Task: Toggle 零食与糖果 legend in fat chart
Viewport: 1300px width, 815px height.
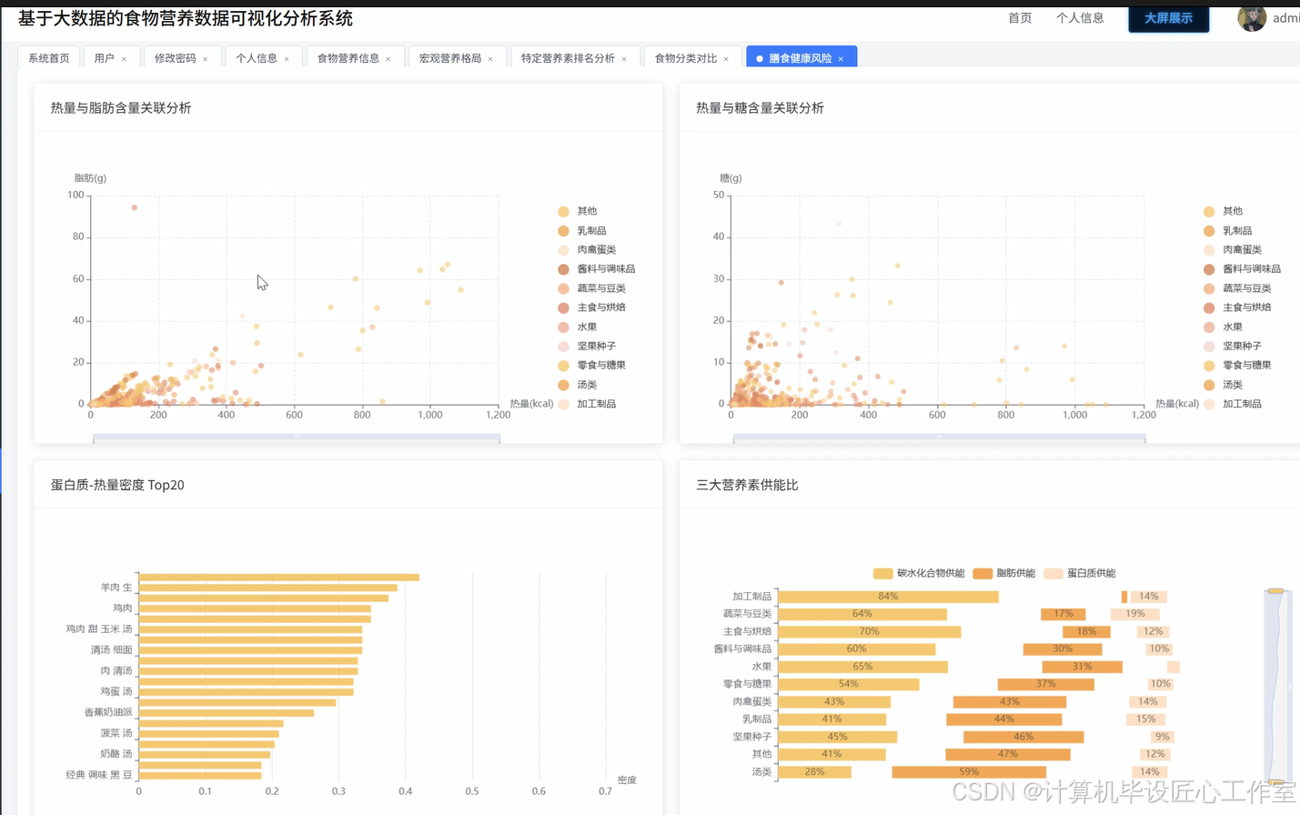Action: (x=591, y=366)
